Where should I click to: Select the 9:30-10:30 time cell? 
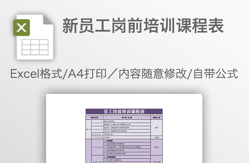[97, 147]
